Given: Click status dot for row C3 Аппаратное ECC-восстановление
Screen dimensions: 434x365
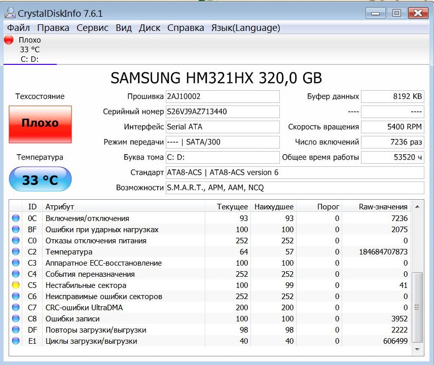Looking at the screenshot, I should (16, 263).
